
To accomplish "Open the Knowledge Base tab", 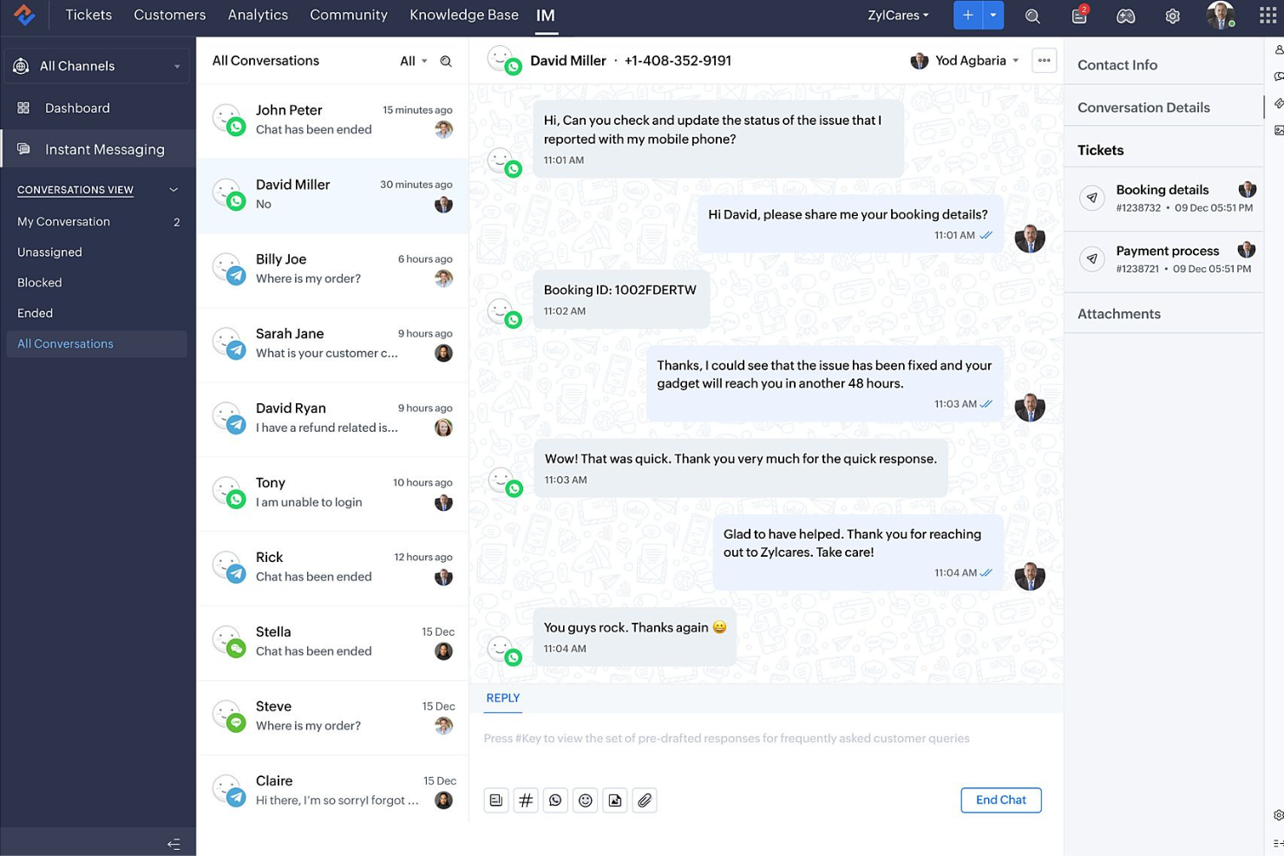I will point(464,15).
